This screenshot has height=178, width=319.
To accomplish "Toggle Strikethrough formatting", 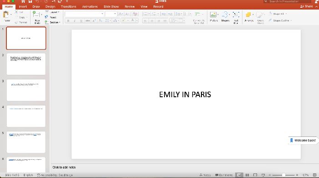I will tap(87, 21).
